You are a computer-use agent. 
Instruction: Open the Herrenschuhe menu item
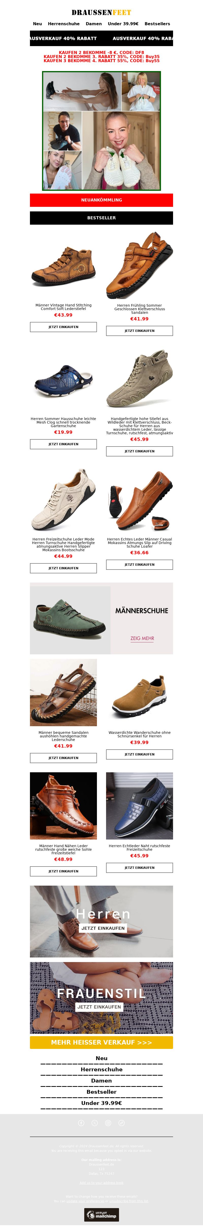[x=64, y=23]
